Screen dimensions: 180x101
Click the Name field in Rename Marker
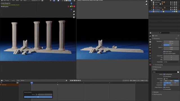click(x=44, y=95)
